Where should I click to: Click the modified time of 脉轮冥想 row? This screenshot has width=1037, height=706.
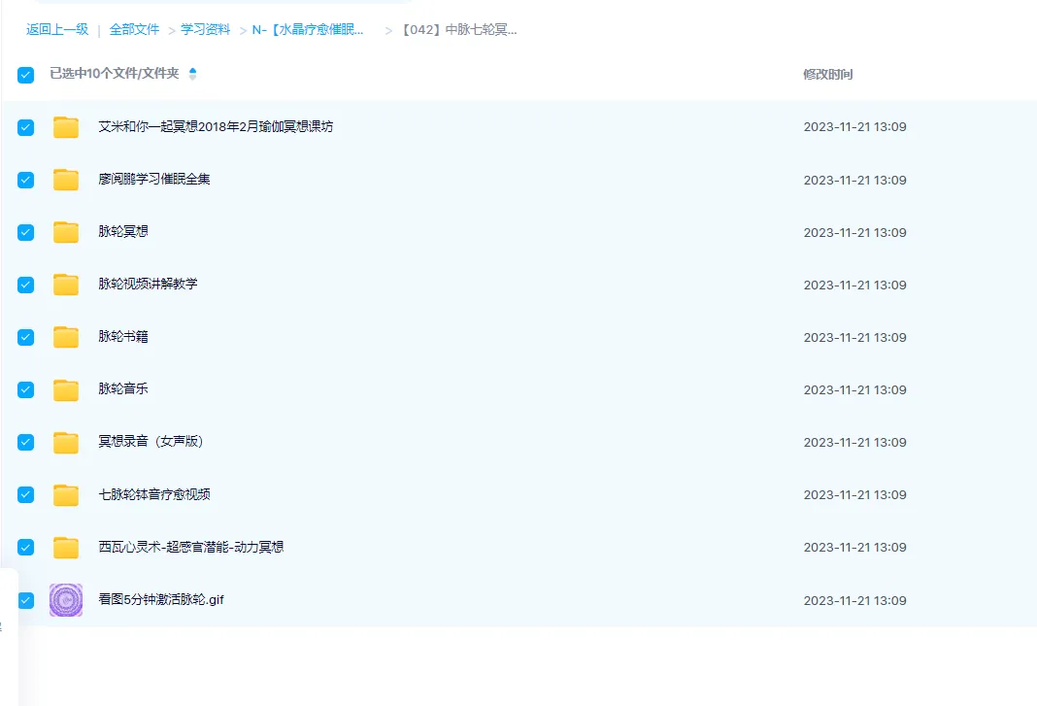tap(854, 232)
